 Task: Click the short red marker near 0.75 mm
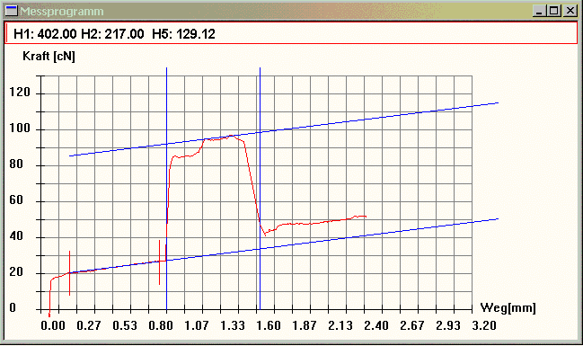click(x=160, y=262)
